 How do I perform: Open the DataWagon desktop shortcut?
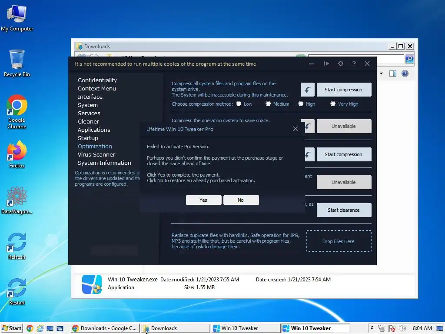17,200
